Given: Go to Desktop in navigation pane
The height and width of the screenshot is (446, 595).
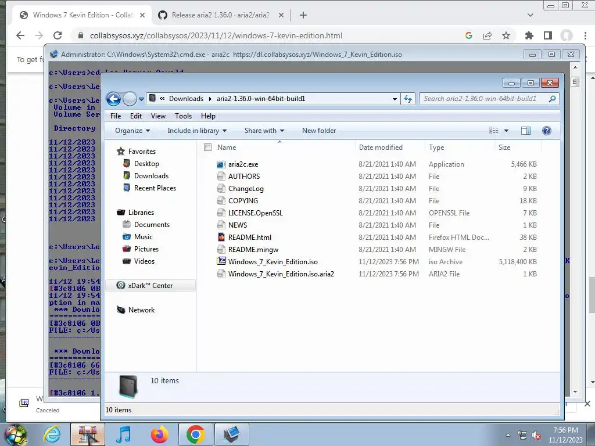Looking at the screenshot, I should (146, 163).
